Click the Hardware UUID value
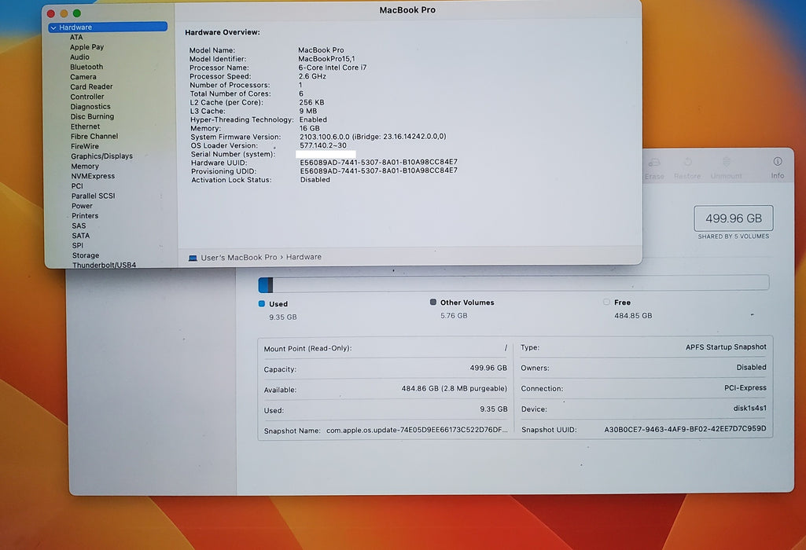 pos(379,162)
